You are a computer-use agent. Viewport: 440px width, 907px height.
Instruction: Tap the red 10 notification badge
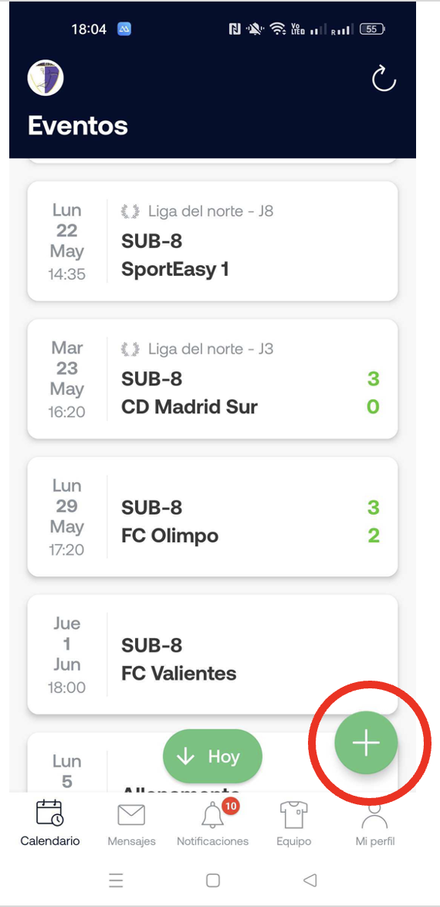[230, 806]
